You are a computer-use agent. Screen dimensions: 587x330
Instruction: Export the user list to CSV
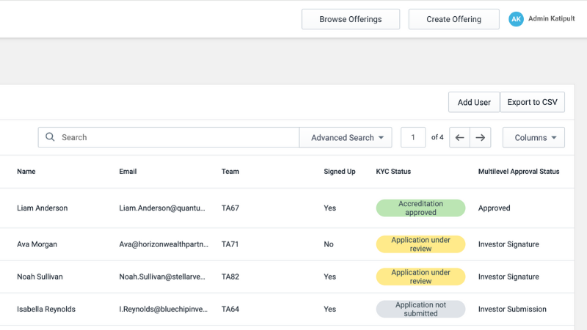click(x=532, y=102)
